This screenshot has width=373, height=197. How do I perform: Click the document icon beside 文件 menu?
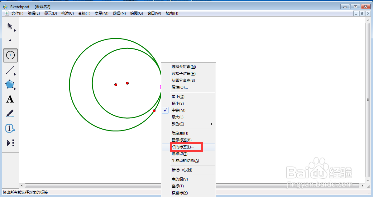click(7, 13)
